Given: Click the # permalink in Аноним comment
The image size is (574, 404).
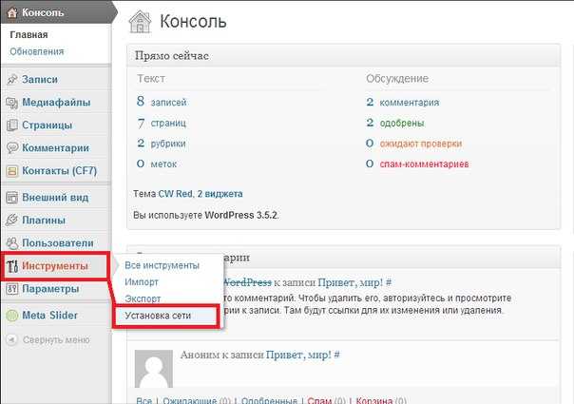Looking at the screenshot, I should [336, 355].
